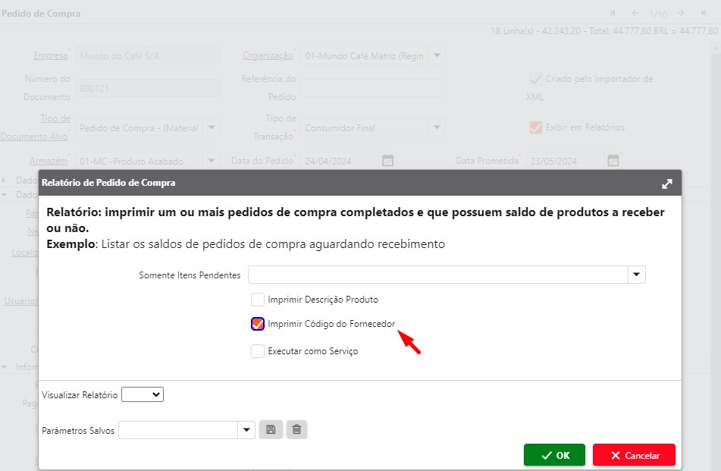Click the save parameters floppy disk icon
Image resolution: width=721 pixels, height=471 pixels.
point(269,430)
